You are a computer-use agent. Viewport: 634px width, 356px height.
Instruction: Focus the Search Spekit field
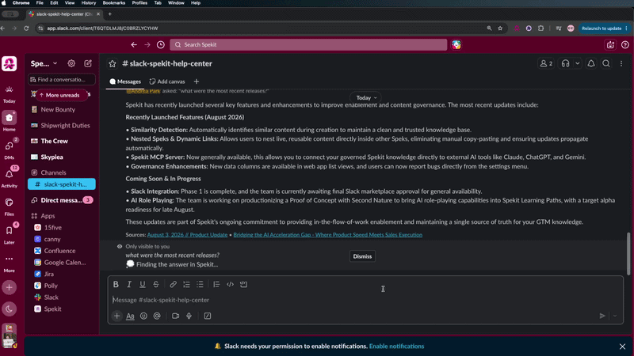(x=308, y=45)
